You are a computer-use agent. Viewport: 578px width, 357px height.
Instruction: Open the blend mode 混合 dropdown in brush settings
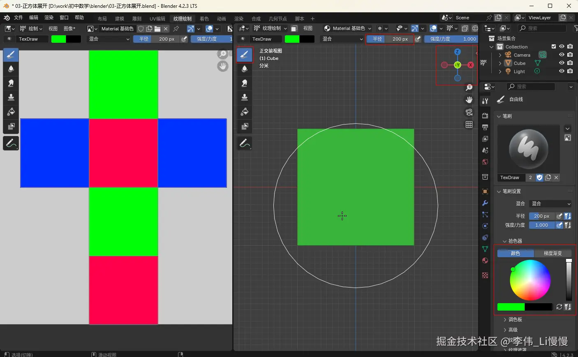pyautogui.click(x=550, y=204)
